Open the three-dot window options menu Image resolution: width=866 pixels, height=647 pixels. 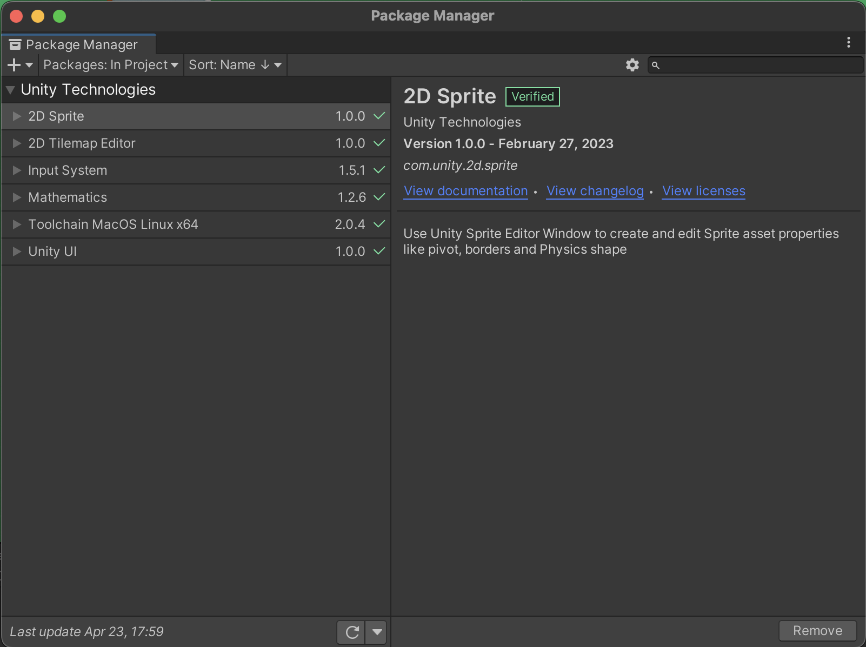point(848,42)
